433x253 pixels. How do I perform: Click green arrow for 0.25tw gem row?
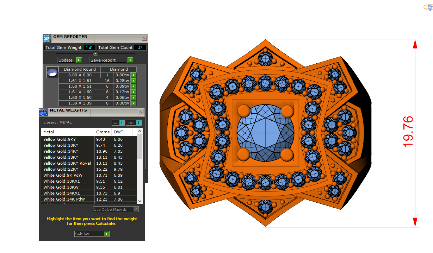coord(134,81)
